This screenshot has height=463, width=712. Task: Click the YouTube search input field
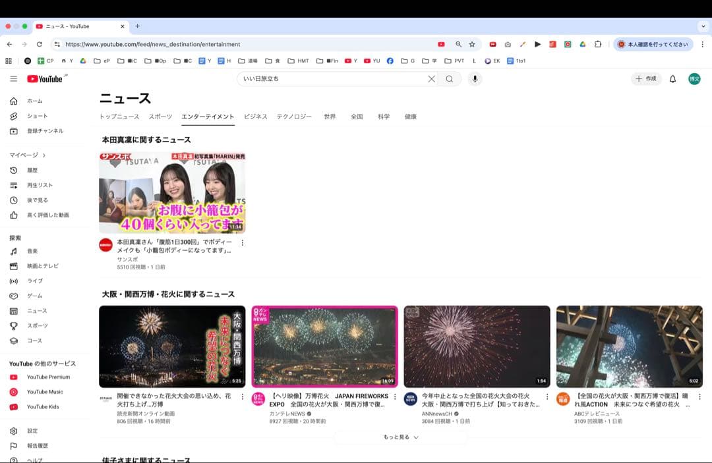[x=330, y=79]
